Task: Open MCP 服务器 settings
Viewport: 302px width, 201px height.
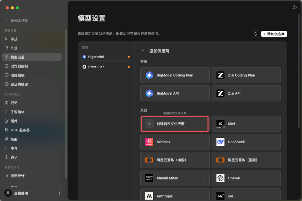Action: click(x=32, y=130)
